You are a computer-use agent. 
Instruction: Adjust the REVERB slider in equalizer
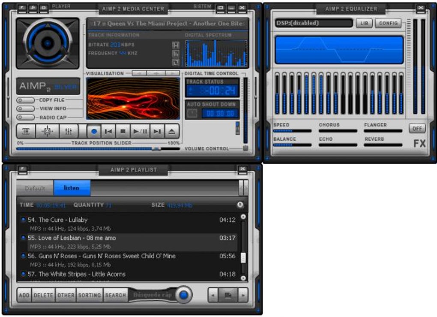click(x=383, y=145)
